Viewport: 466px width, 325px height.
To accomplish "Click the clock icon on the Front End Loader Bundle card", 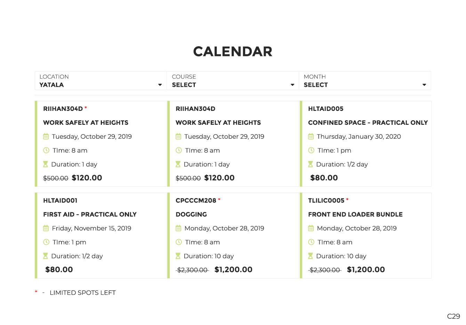I will click(x=311, y=242).
